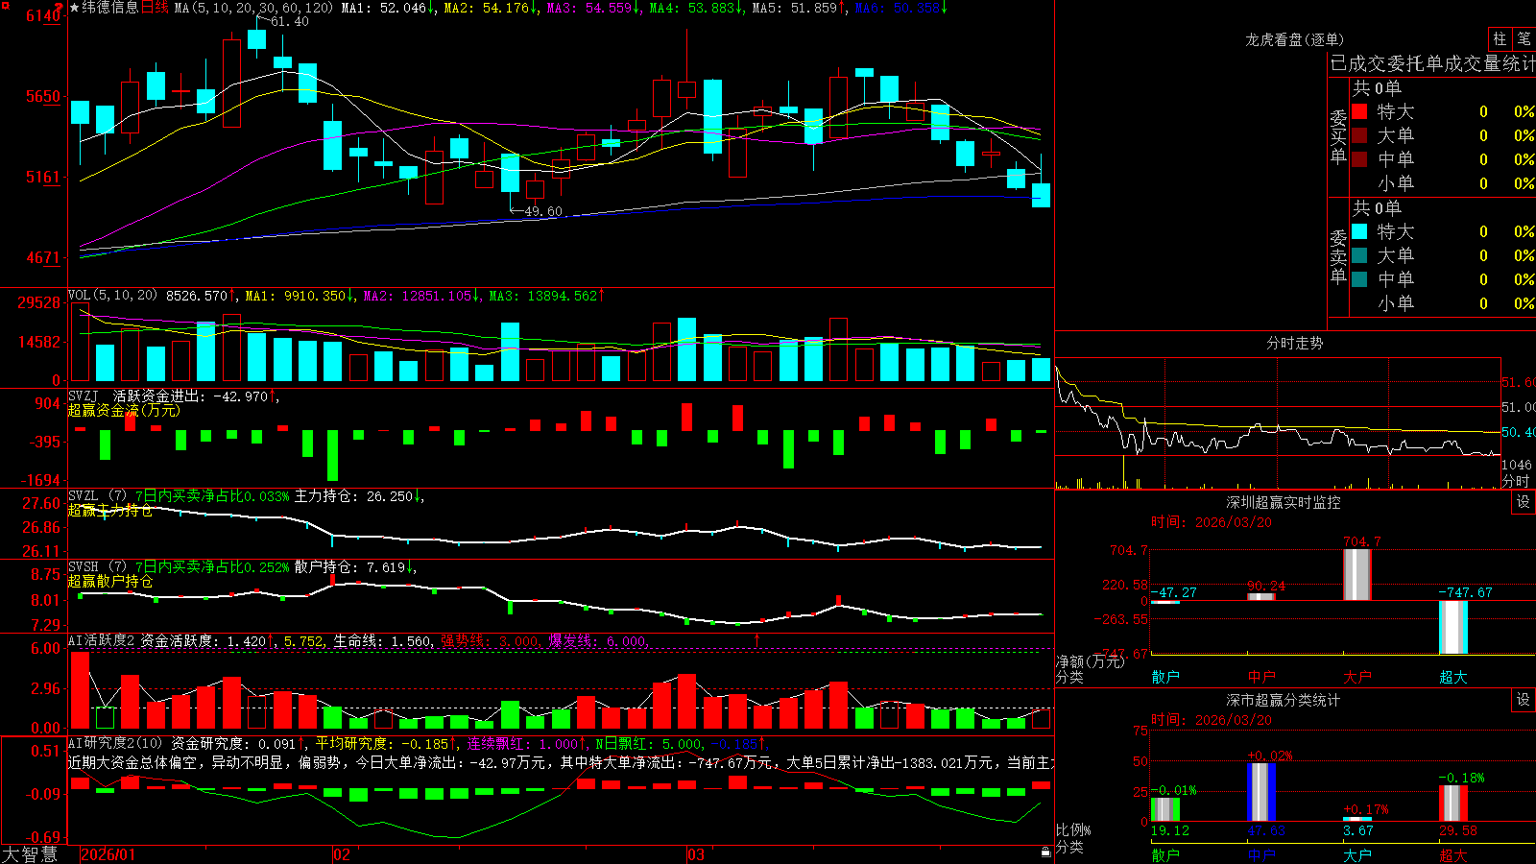The height and width of the screenshot is (864, 1536).
Task: Click the 超大 bar showing -747.67
Action: click(1453, 628)
